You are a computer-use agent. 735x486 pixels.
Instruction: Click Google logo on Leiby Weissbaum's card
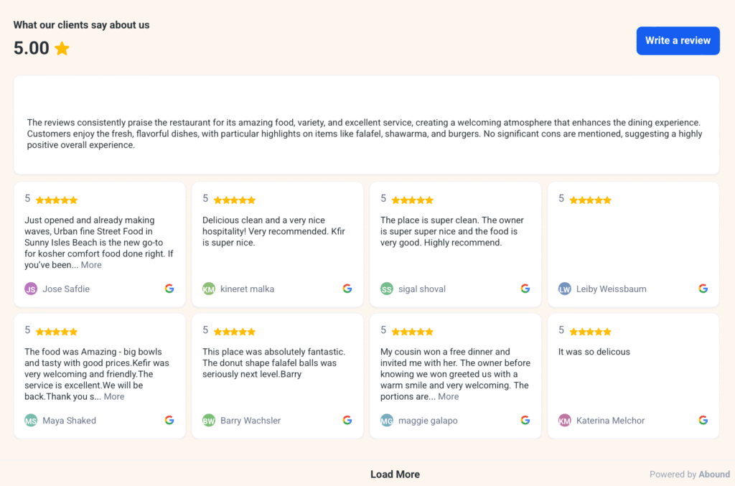coord(703,289)
